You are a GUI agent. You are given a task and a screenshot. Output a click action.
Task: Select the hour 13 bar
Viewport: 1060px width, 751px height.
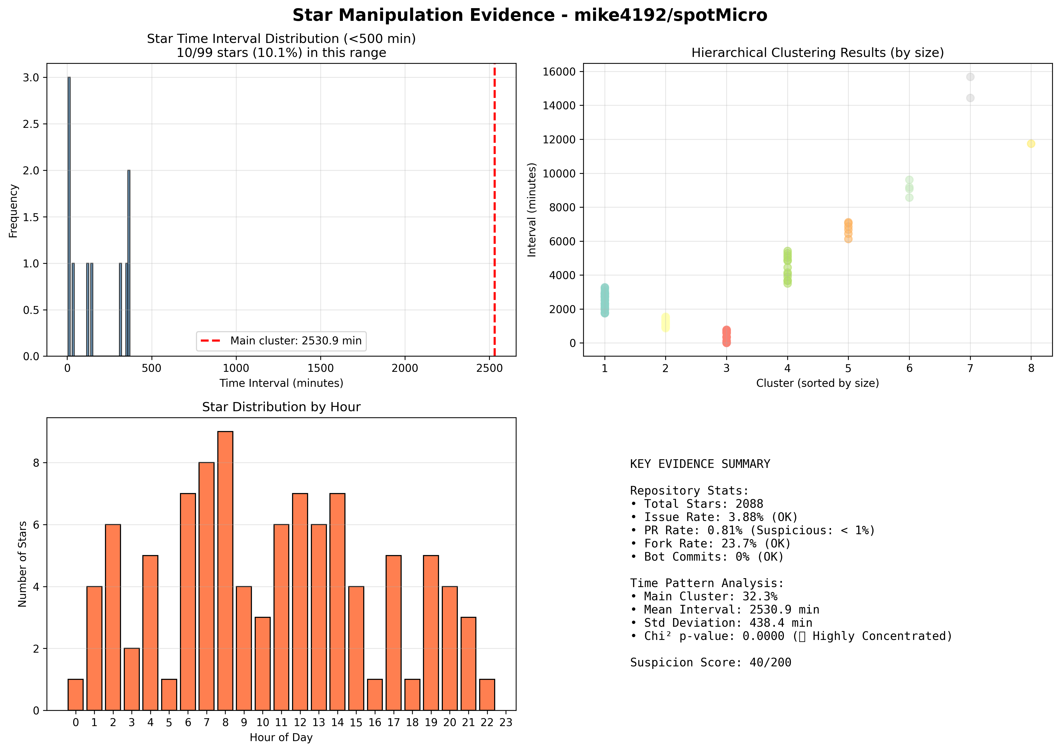pos(319,617)
